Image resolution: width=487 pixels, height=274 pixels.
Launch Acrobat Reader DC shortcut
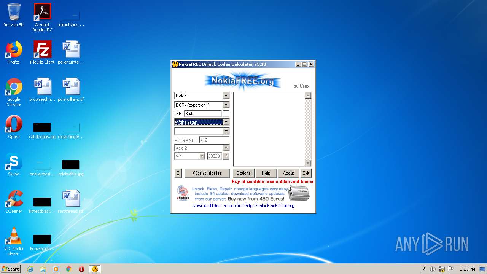(42, 18)
